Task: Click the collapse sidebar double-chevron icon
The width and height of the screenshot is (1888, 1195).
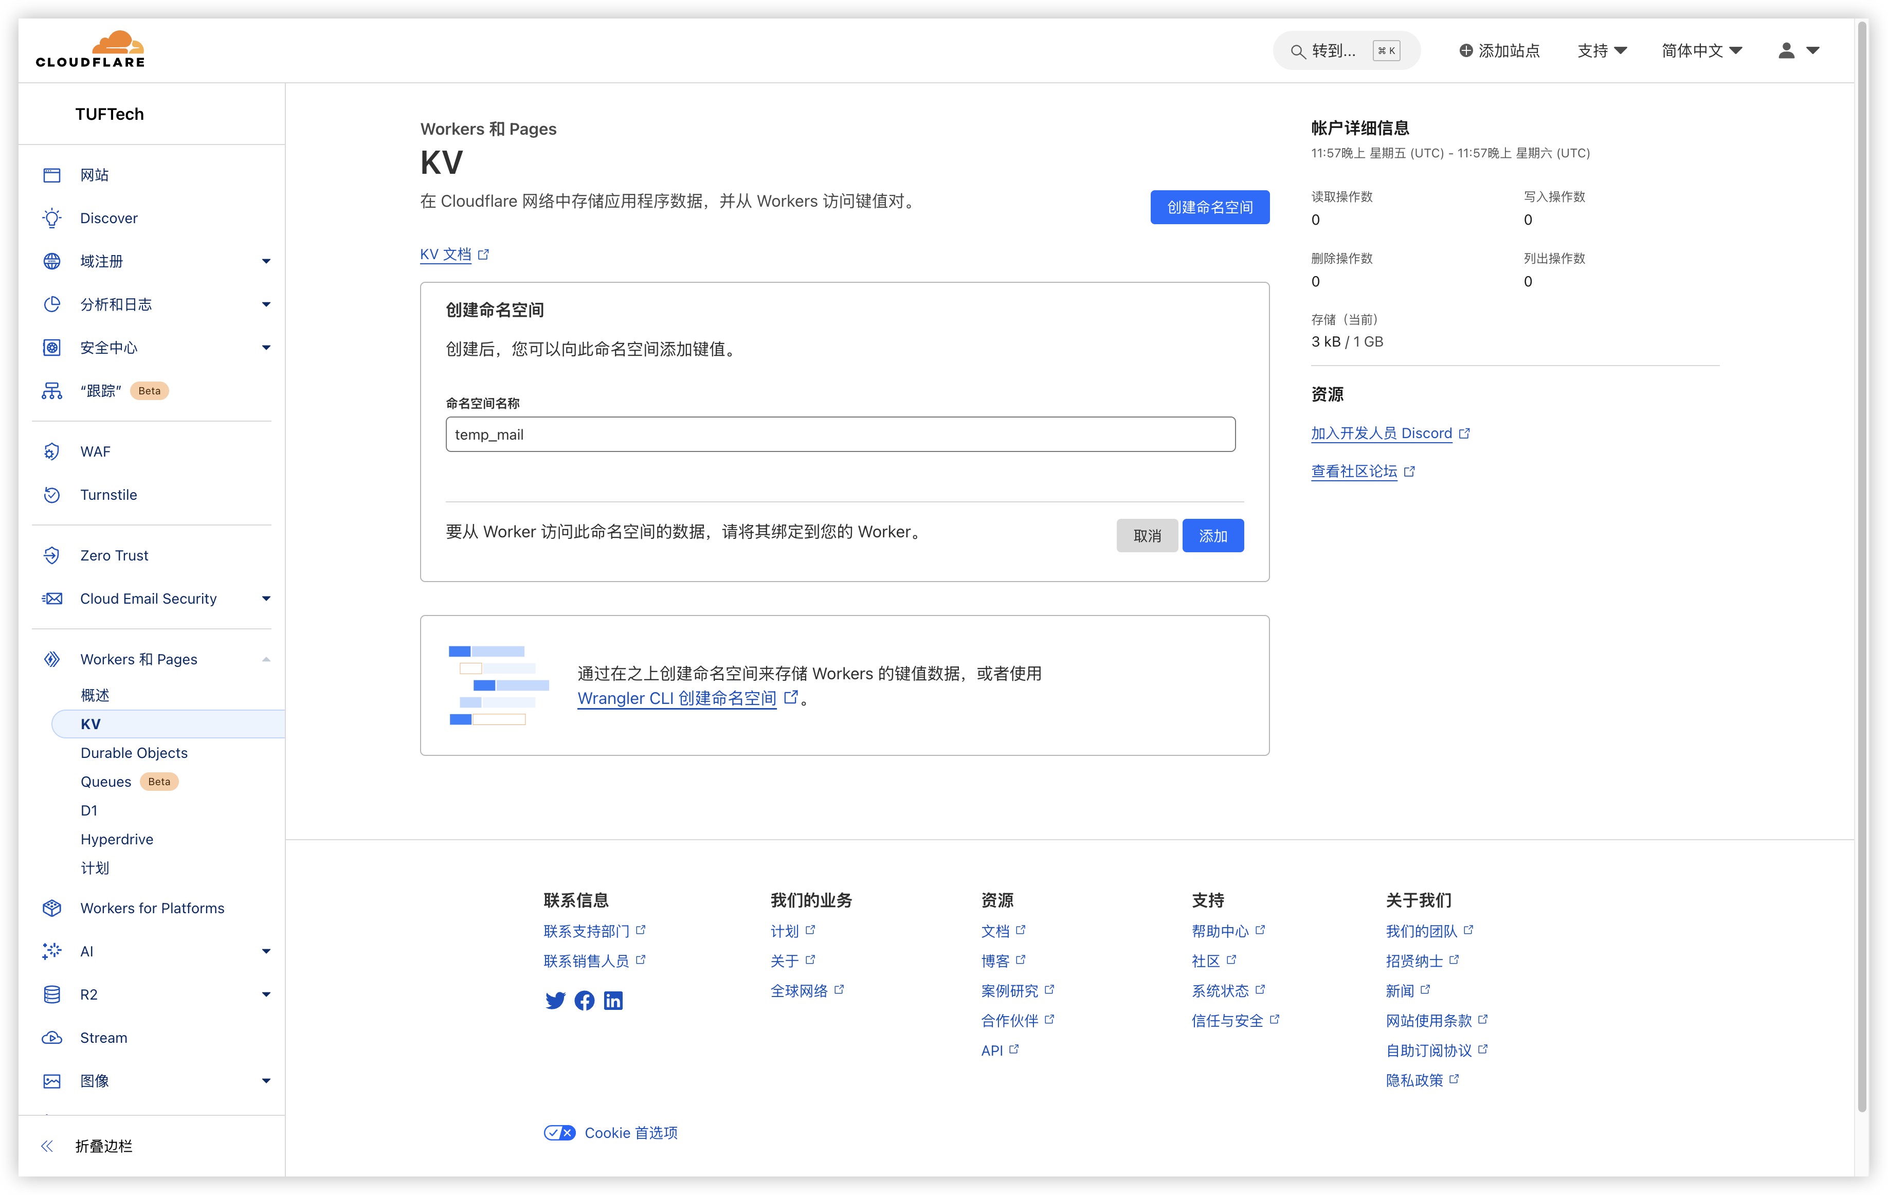Action: pos(47,1146)
